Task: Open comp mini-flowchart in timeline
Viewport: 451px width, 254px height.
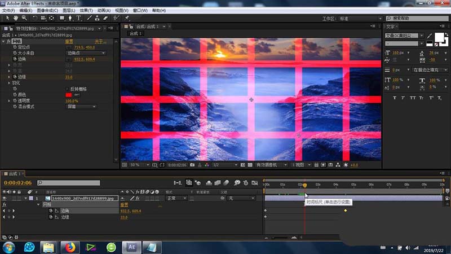Action: pyautogui.click(x=178, y=182)
